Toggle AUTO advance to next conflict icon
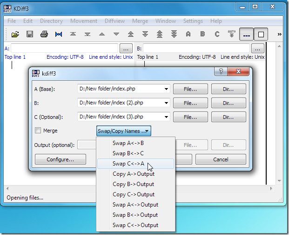The image size is (289, 235). tap(232, 34)
